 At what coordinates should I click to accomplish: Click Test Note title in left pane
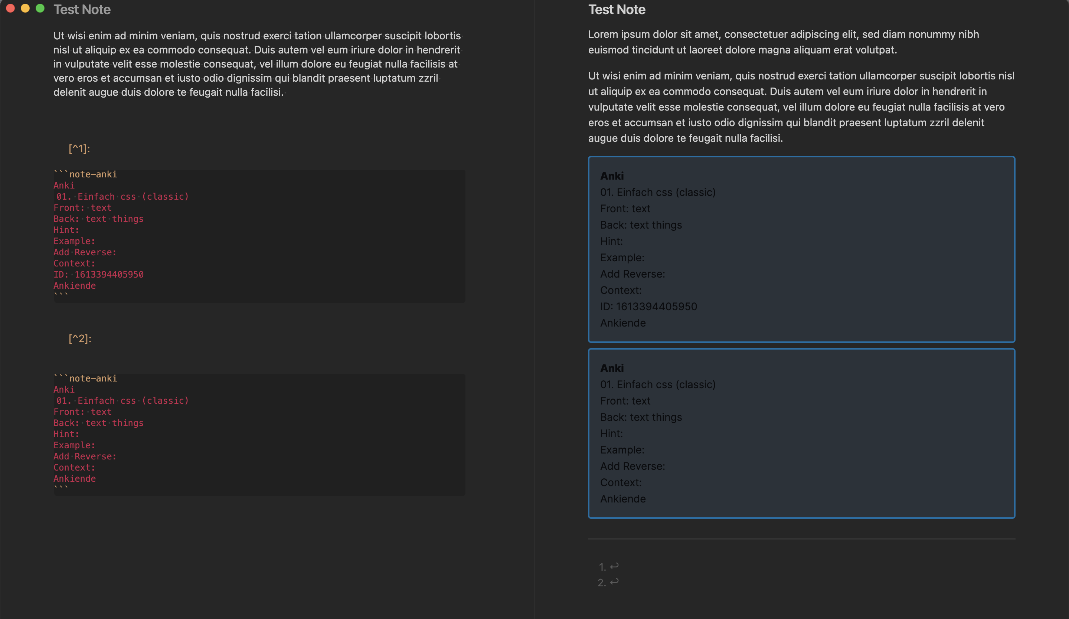tap(82, 10)
